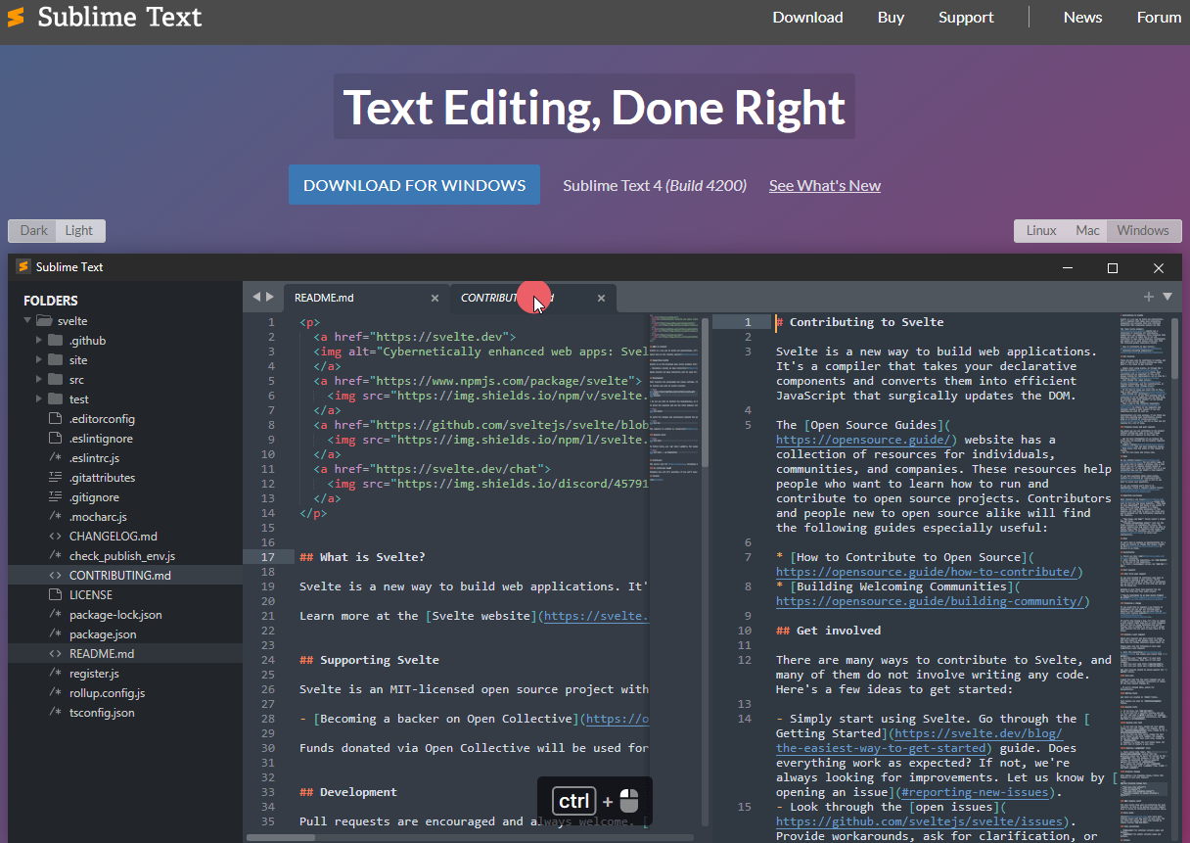Click the site folder icon

pos(56,360)
